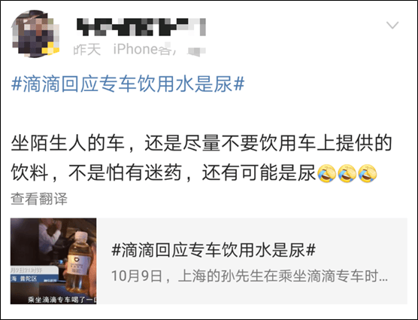Tap the second line of text 饮料，不是怕有迷药
This screenshot has height=320, width=418.
pos(96,173)
